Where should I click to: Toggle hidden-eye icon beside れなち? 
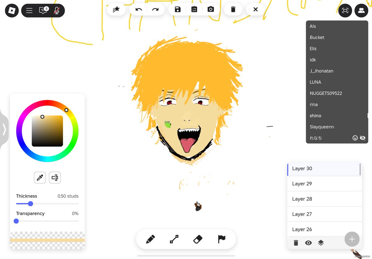point(363,138)
